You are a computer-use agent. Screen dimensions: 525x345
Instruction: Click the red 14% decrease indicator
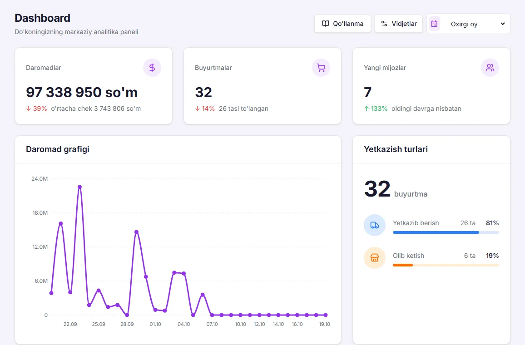click(205, 108)
